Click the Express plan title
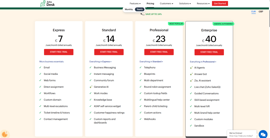 (x=59, y=30)
